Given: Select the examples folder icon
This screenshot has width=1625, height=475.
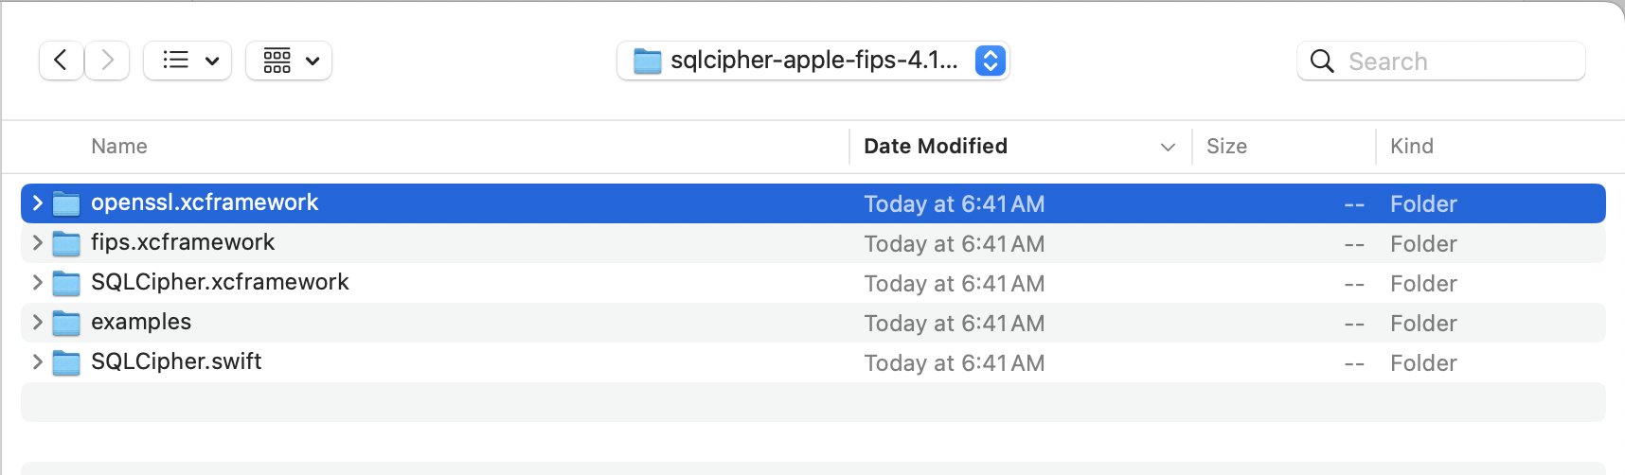Looking at the screenshot, I should point(66,323).
